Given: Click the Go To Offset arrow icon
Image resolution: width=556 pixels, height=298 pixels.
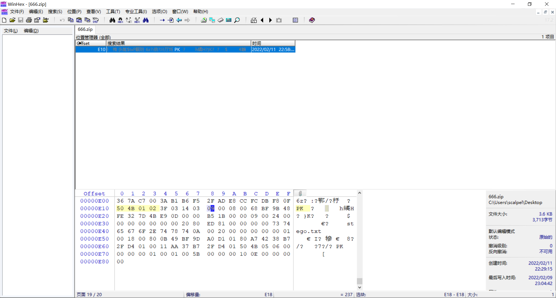Looking at the screenshot, I should (162, 20).
